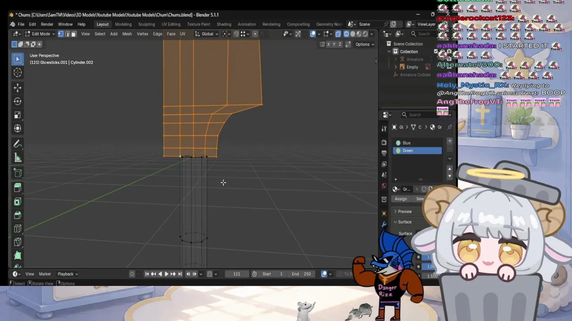Select the Blue material slot
This screenshot has height=321, width=572.
pyautogui.click(x=417, y=143)
